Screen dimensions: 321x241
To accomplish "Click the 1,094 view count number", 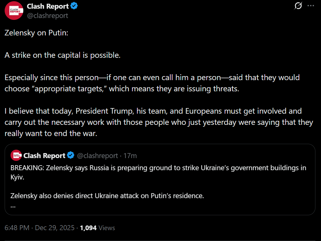I will (x=88, y=228).
